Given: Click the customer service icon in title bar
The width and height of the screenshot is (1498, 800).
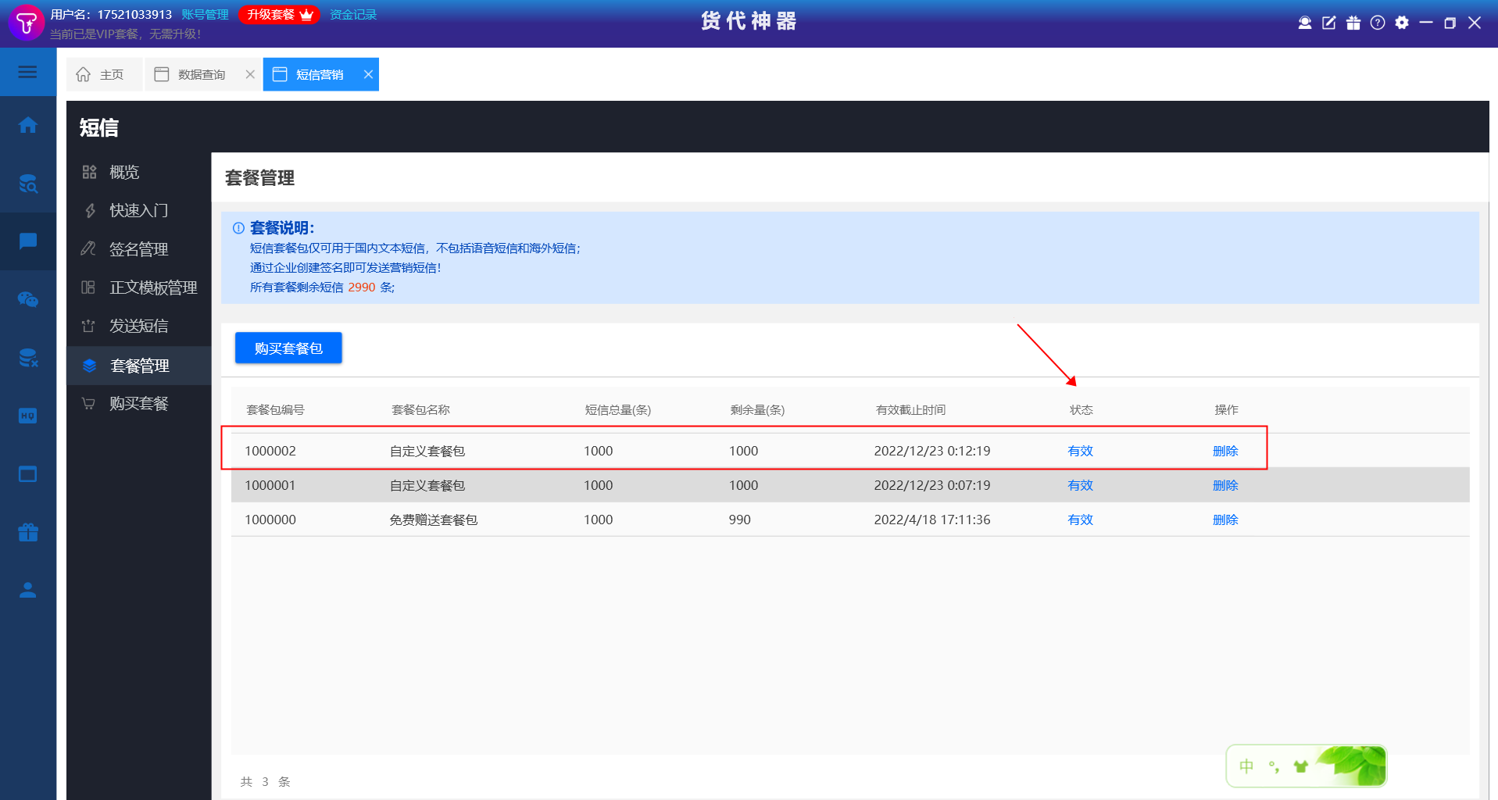Looking at the screenshot, I should 1304,23.
